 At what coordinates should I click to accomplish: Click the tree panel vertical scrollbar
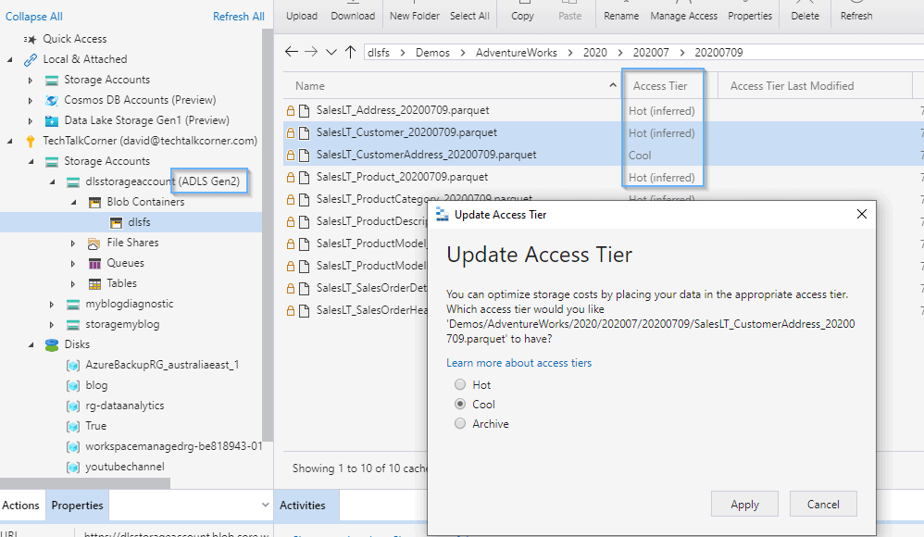[x=267, y=234]
